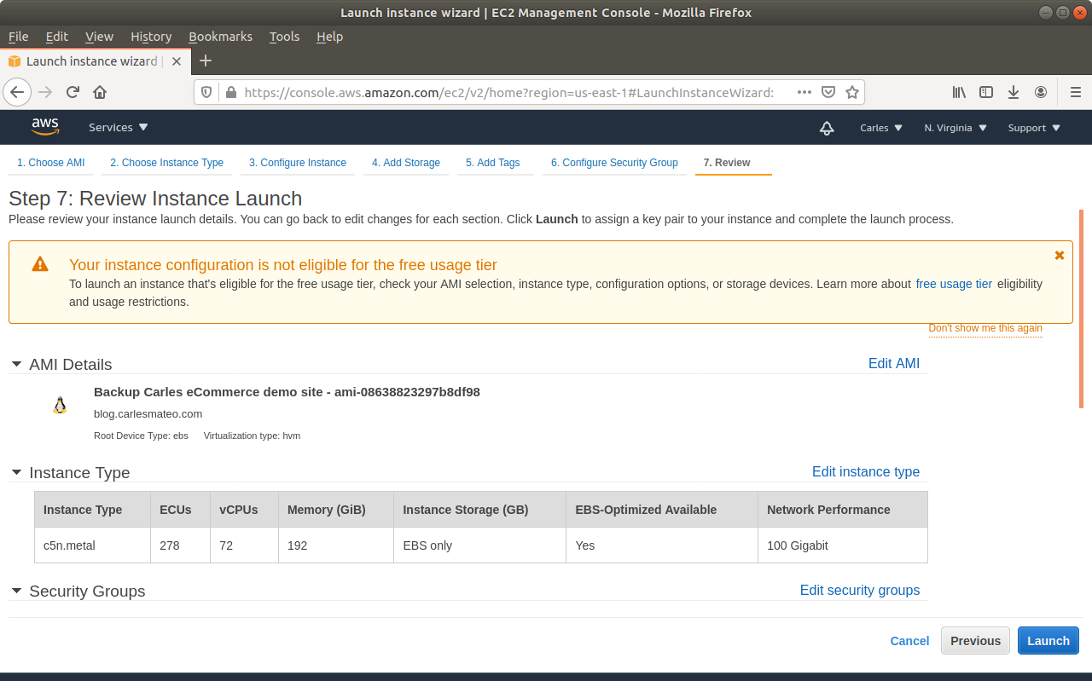
Task: Click the Firefox account icon
Action: pyautogui.click(x=1041, y=92)
